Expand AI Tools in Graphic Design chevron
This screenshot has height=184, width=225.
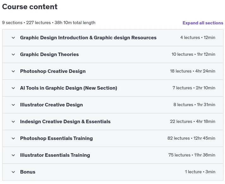coord(13,88)
